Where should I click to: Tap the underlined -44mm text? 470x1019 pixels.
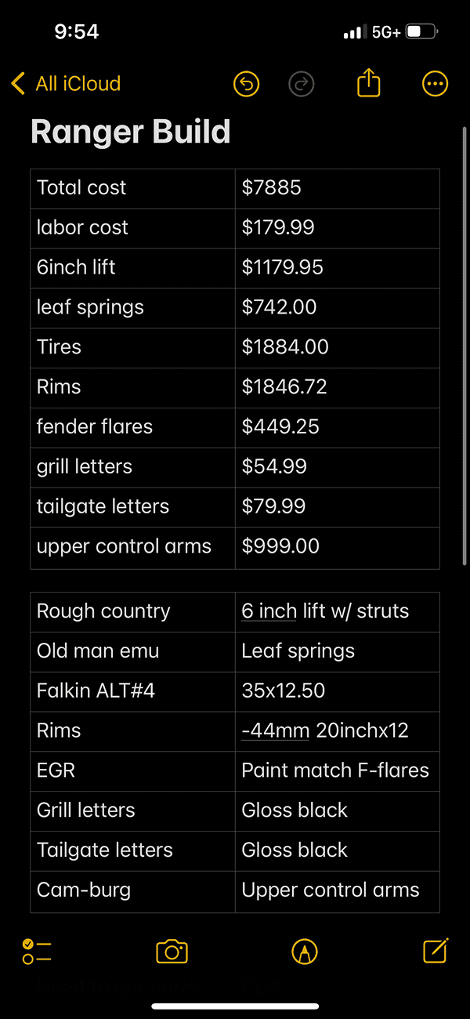coord(276,731)
